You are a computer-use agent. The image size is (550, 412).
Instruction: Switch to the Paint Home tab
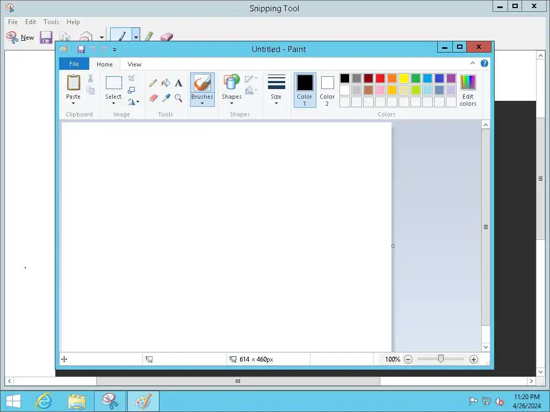[x=105, y=64]
